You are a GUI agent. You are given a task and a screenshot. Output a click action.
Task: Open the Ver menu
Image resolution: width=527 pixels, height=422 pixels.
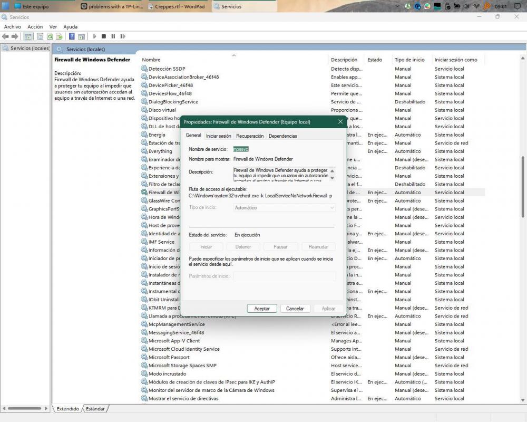[x=53, y=26]
